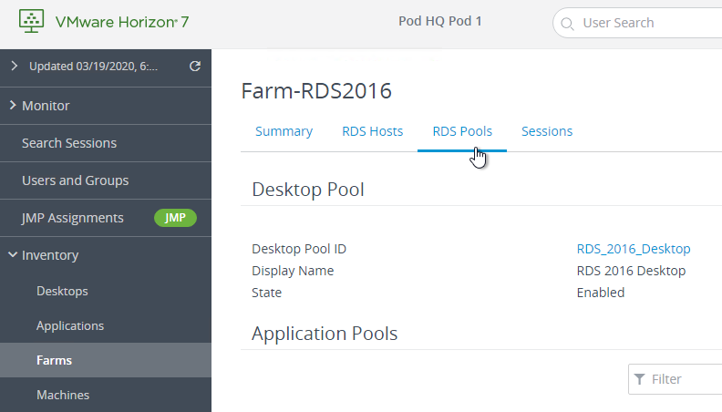Expand the Updated status panel chevron
The height and width of the screenshot is (412, 722).
pos(15,66)
